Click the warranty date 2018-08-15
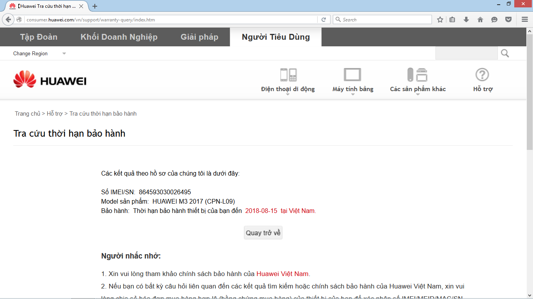Image resolution: width=533 pixels, height=299 pixels. point(261,211)
